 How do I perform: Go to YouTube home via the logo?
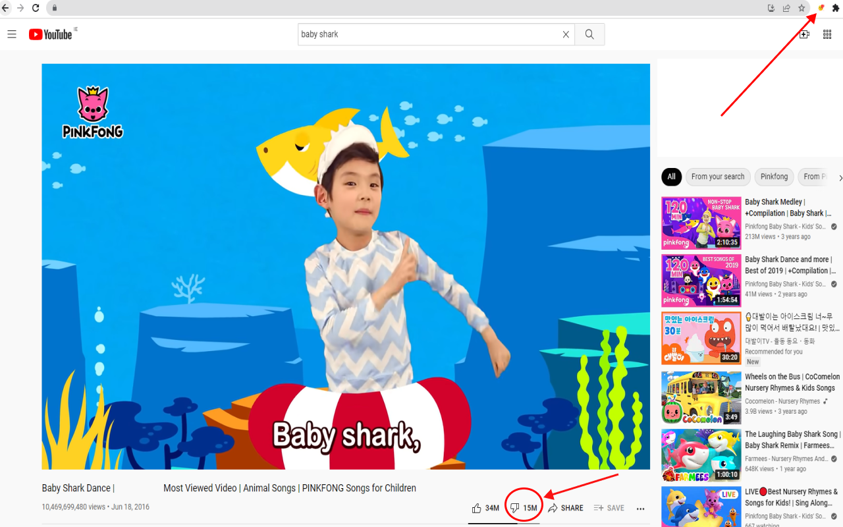(51, 34)
